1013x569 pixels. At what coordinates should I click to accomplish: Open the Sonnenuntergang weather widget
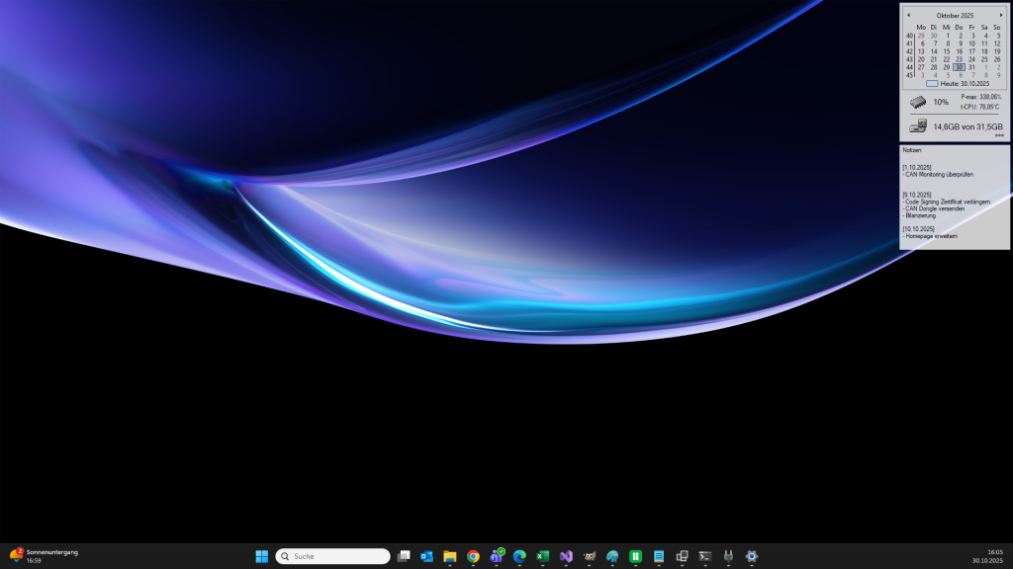45,556
